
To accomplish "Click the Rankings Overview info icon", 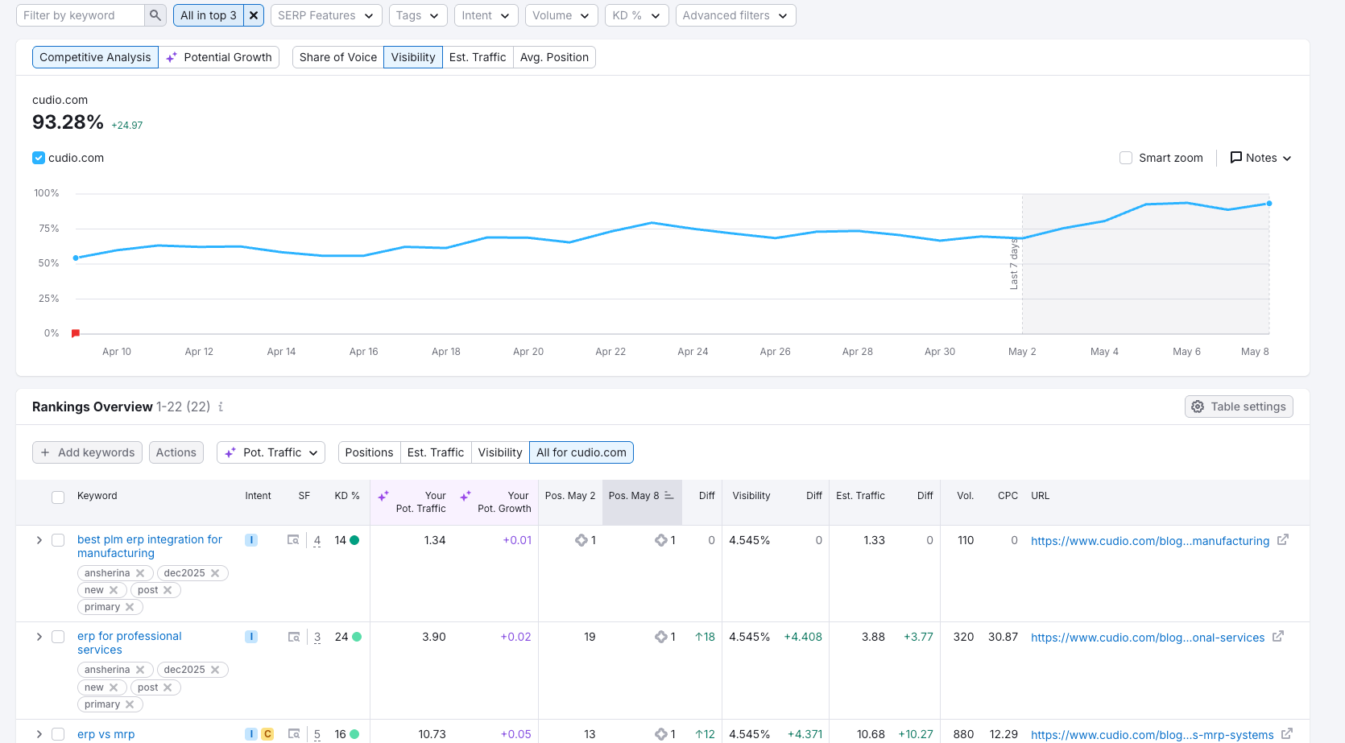I will point(221,407).
